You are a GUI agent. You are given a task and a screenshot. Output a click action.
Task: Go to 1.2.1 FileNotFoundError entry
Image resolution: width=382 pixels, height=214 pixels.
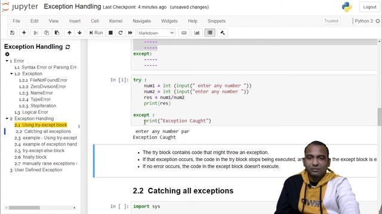[43, 80]
